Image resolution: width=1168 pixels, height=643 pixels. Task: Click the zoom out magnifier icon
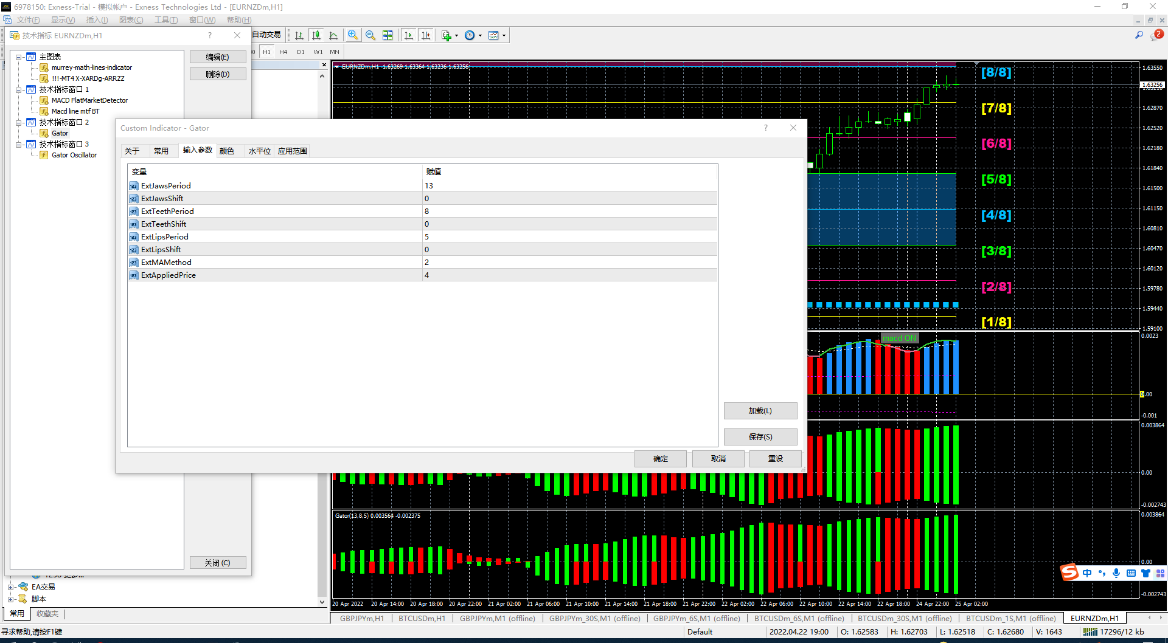click(x=370, y=36)
